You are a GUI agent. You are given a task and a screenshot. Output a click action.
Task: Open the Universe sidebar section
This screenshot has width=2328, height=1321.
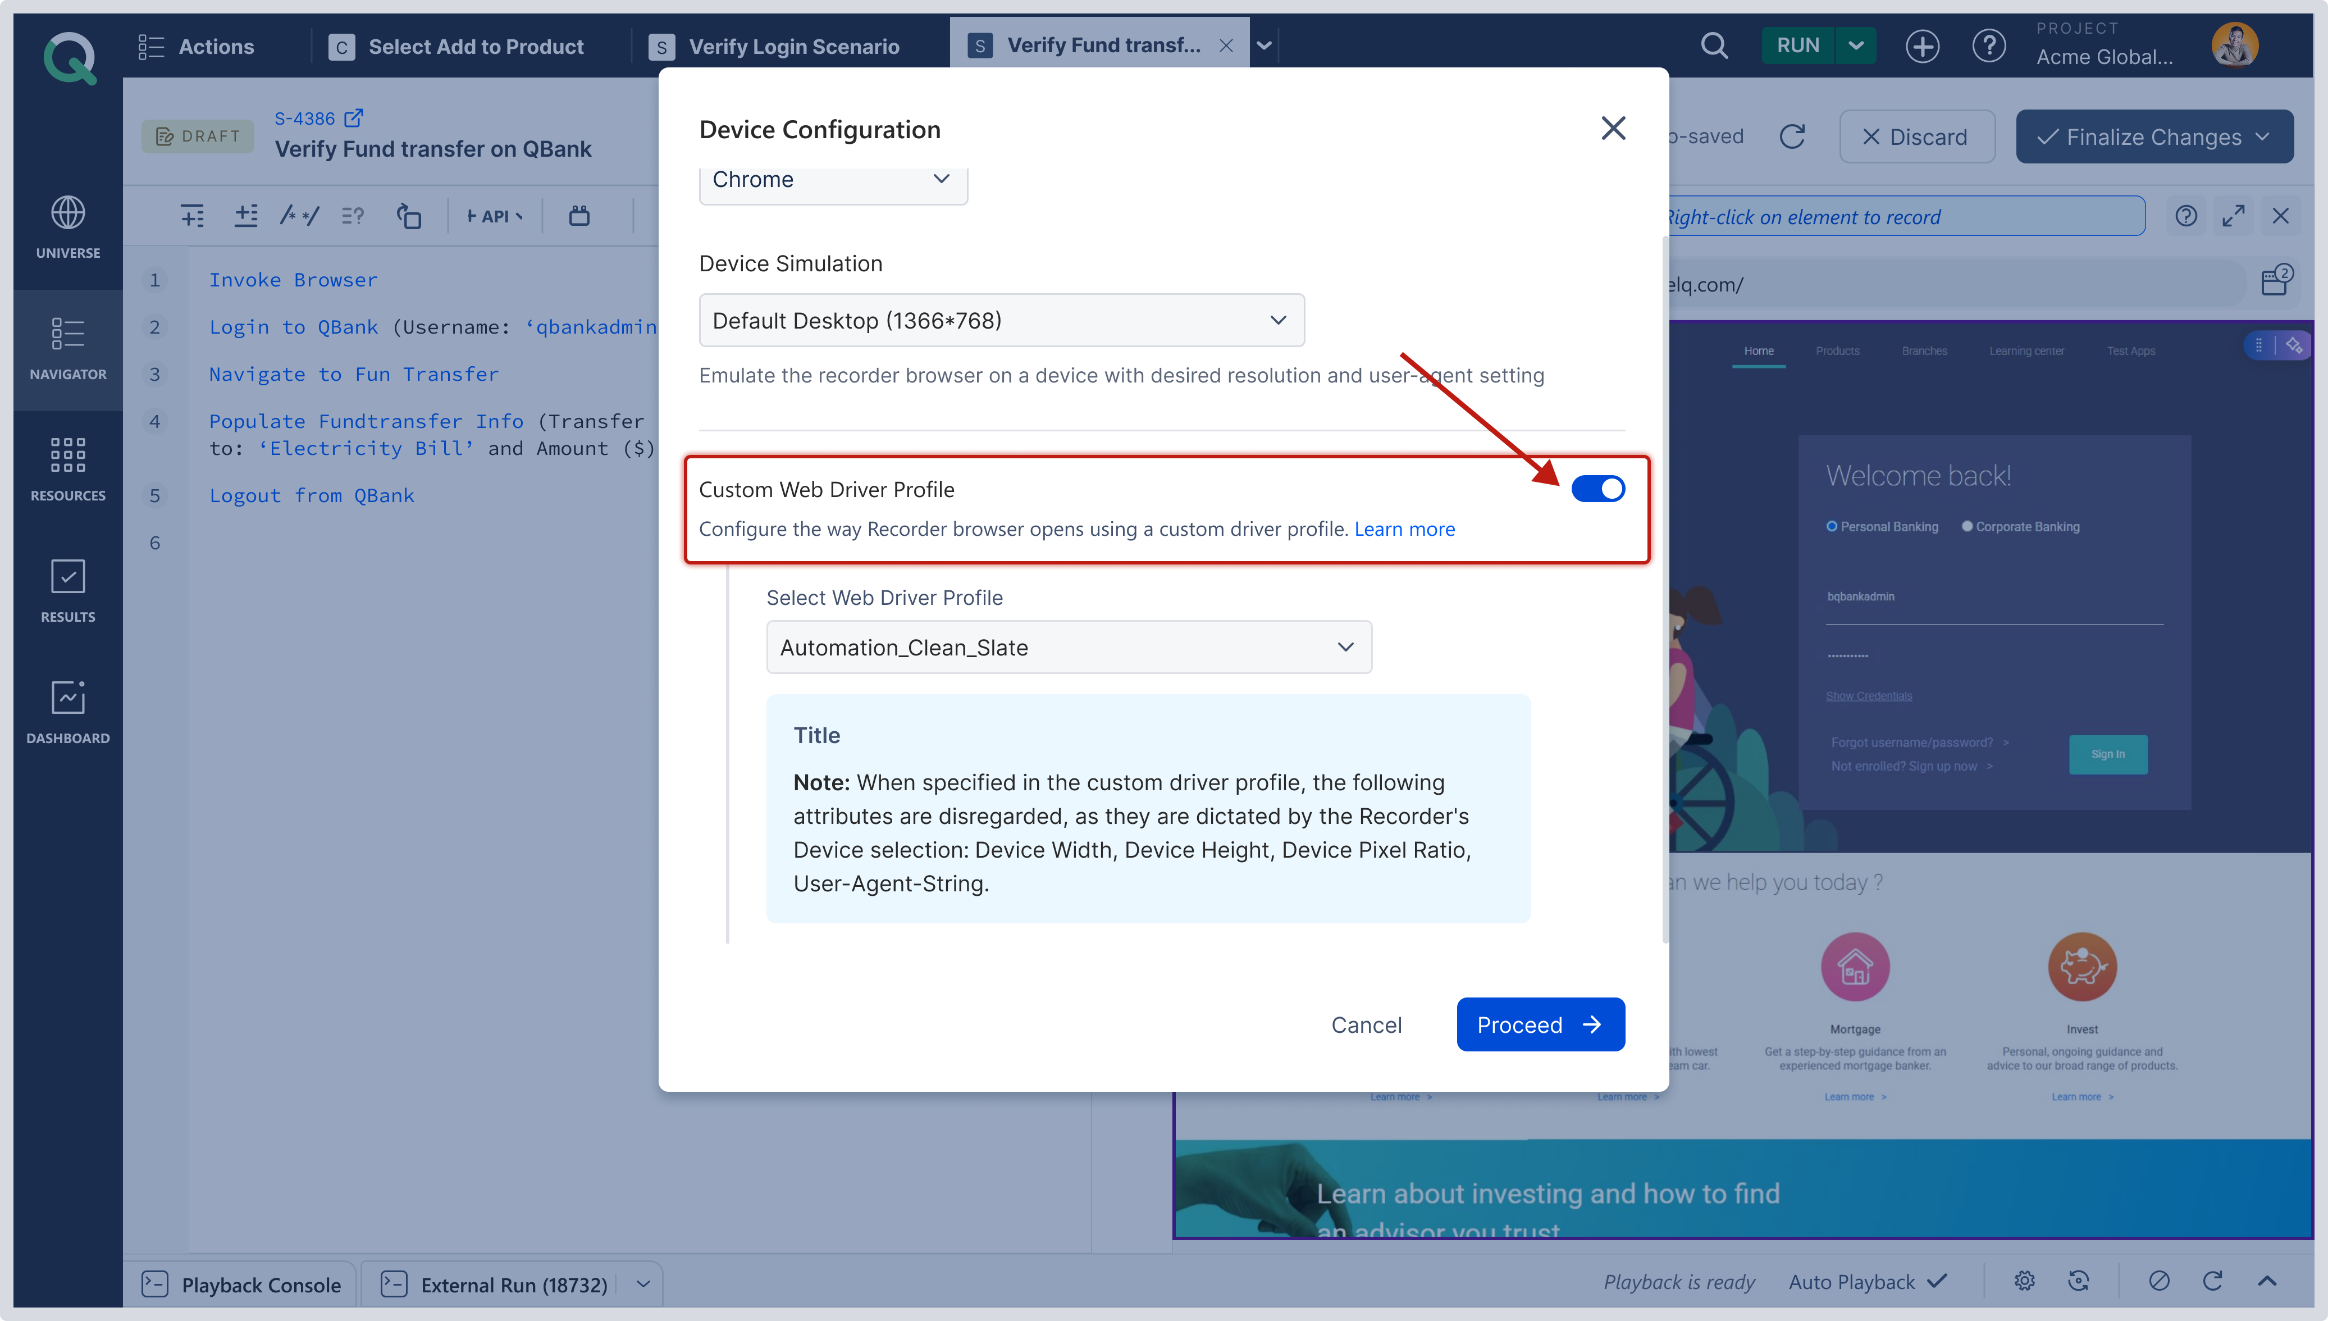[x=68, y=227]
